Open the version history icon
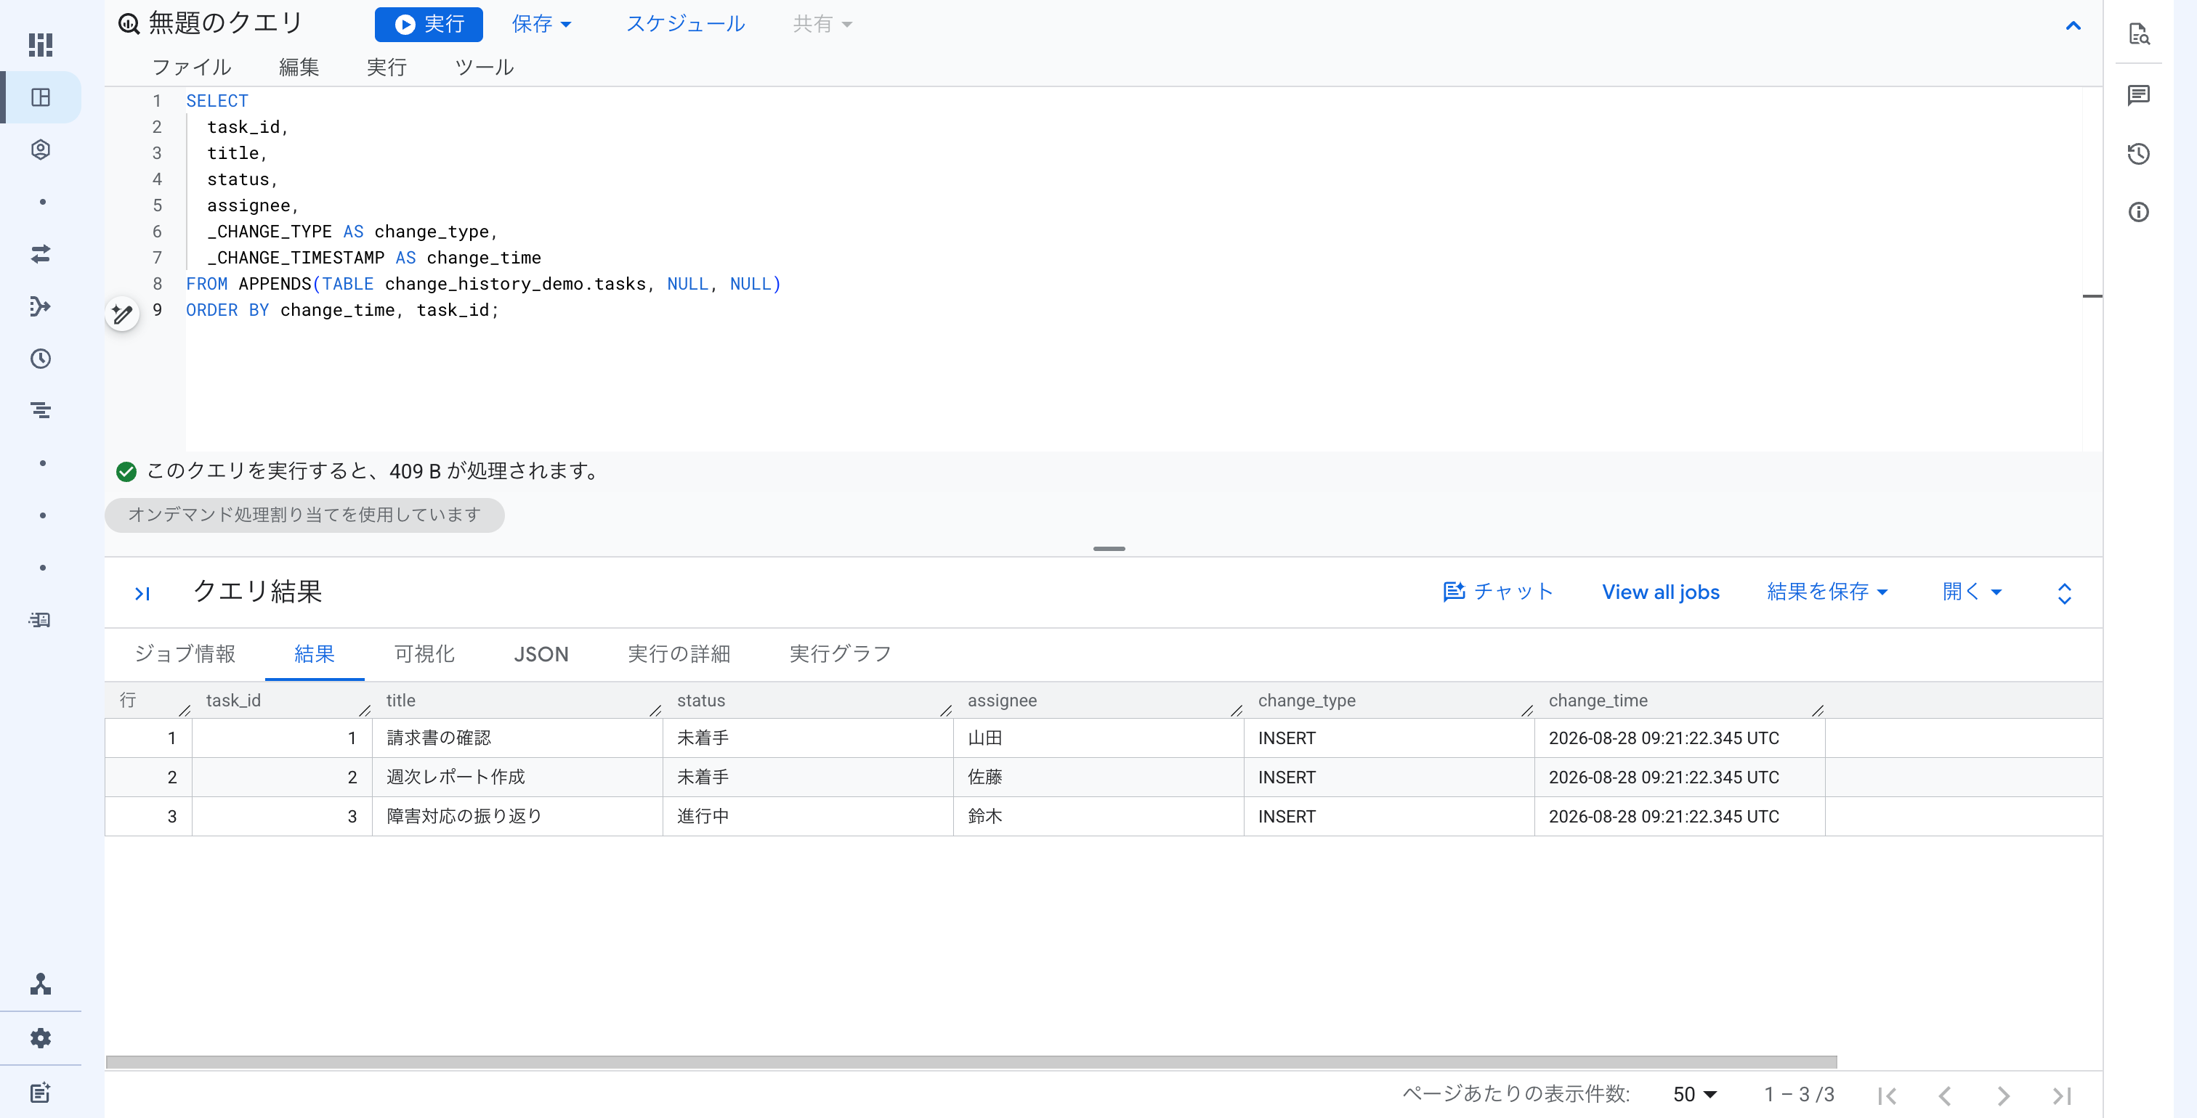 pyautogui.click(x=2138, y=153)
